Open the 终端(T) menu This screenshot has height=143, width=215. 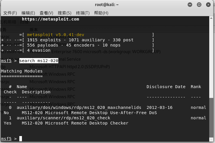pos(83,13)
